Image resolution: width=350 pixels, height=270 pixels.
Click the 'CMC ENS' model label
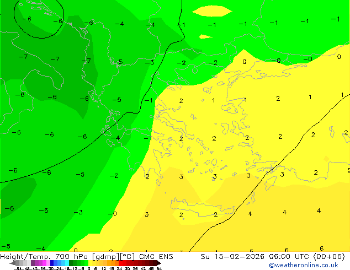pyautogui.click(x=156, y=257)
